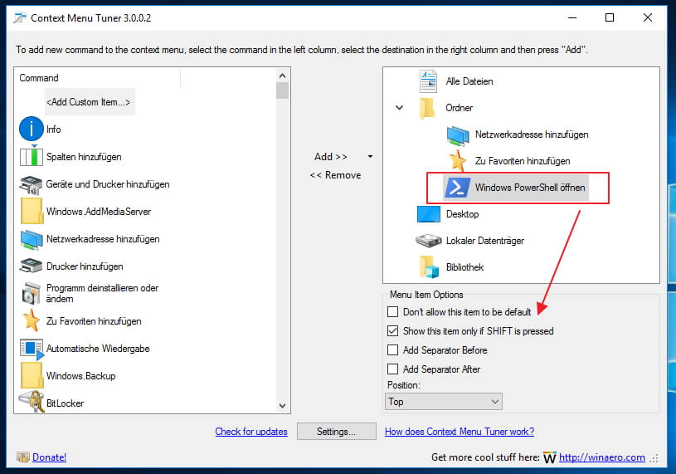Click Netzwerkadresse hinzufügen icon in Command list
The height and width of the screenshot is (474, 676).
pyautogui.click(x=32, y=240)
